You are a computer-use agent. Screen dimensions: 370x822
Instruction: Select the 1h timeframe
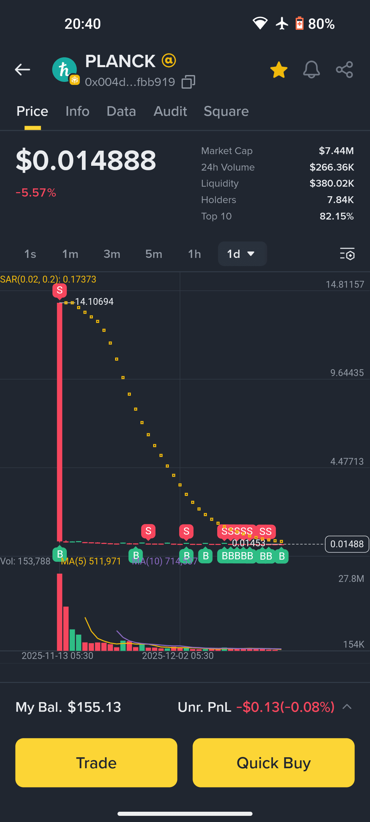click(194, 254)
